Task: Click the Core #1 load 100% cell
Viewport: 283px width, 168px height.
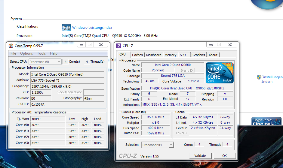Action: pos(98,131)
